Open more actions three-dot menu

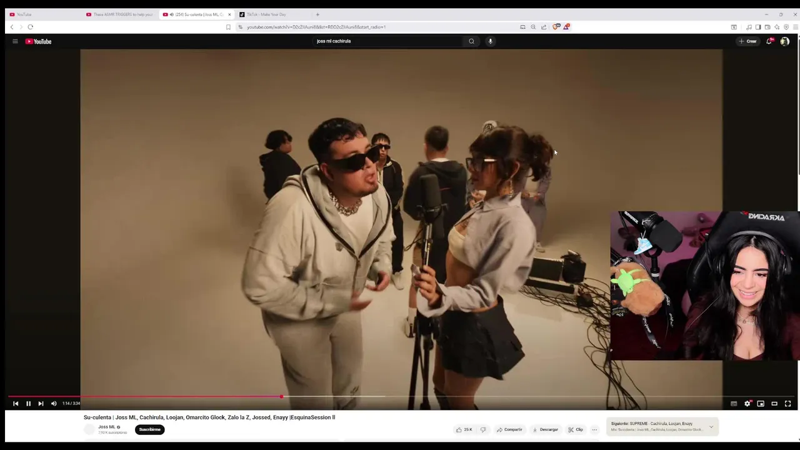594,429
